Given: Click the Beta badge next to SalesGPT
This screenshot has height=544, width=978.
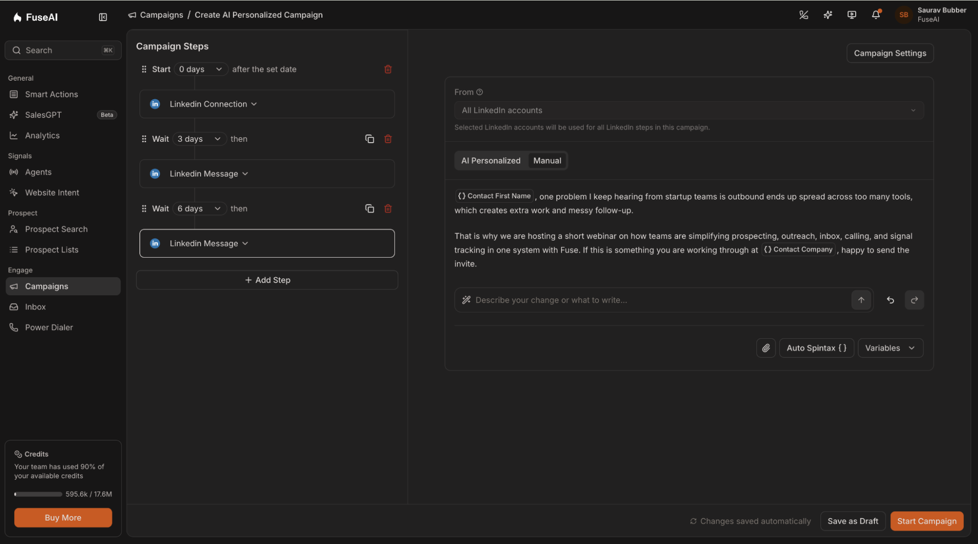Looking at the screenshot, I should pos(107,115).
